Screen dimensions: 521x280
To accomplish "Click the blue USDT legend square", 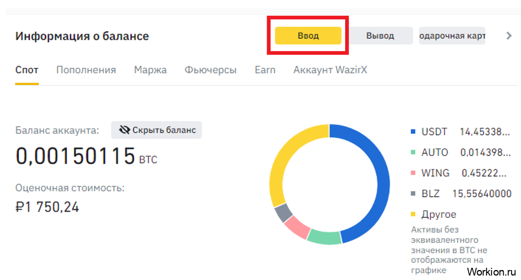I will [x=412, y=132].
